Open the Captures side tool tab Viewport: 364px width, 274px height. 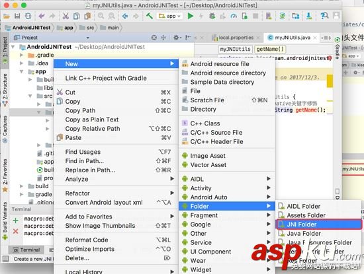(x=5, y=129)
